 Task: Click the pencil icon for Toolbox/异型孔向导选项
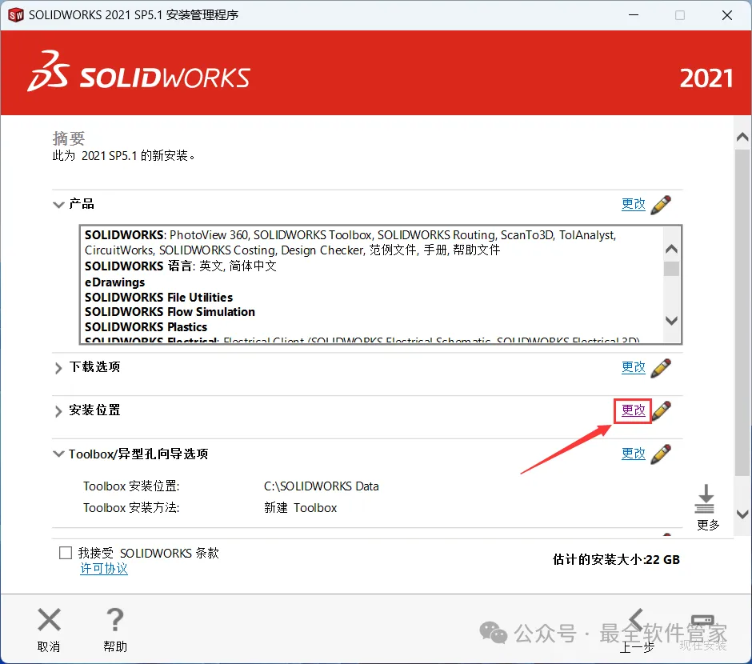coord(661,454)
